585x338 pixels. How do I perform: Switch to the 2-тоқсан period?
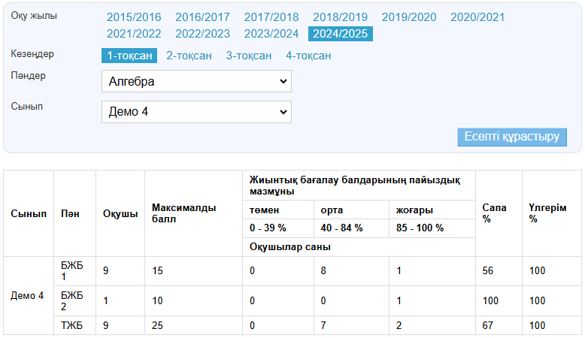tap(189, 56)
